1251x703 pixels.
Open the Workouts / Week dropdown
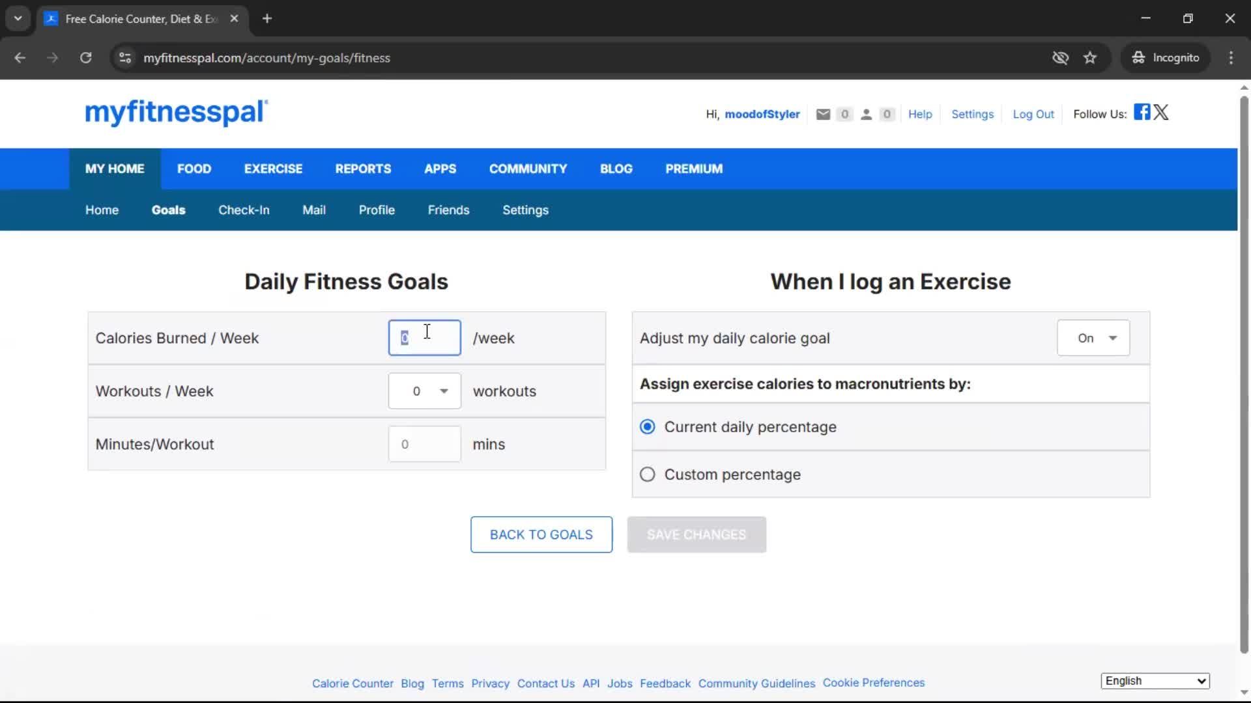tap(424, 391)
